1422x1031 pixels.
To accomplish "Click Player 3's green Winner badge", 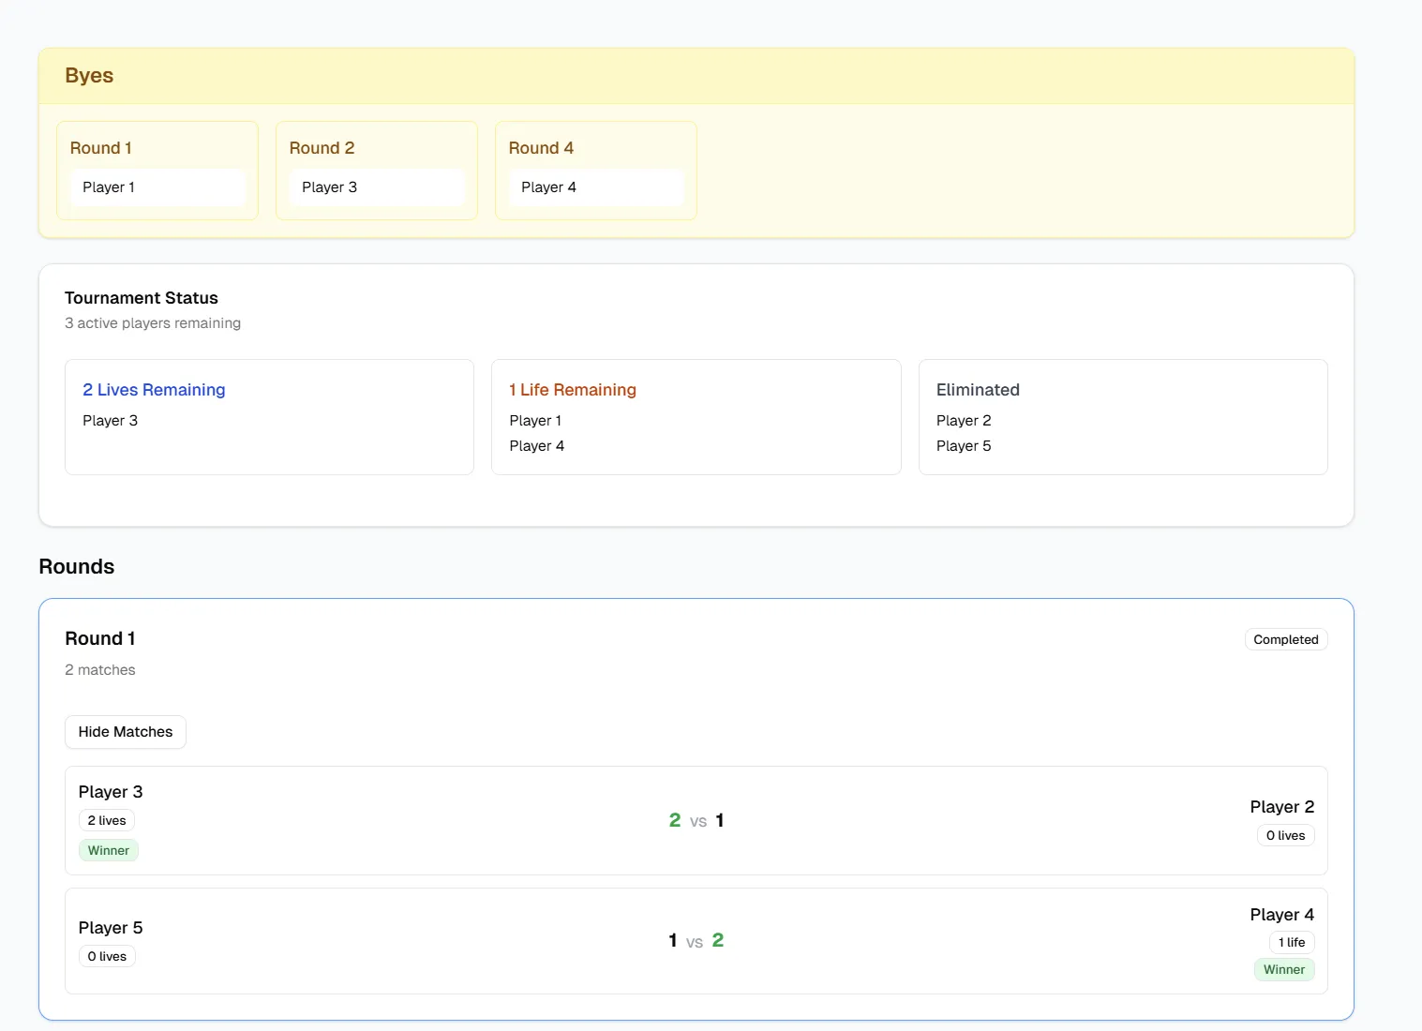I will [x=109, y=850].
